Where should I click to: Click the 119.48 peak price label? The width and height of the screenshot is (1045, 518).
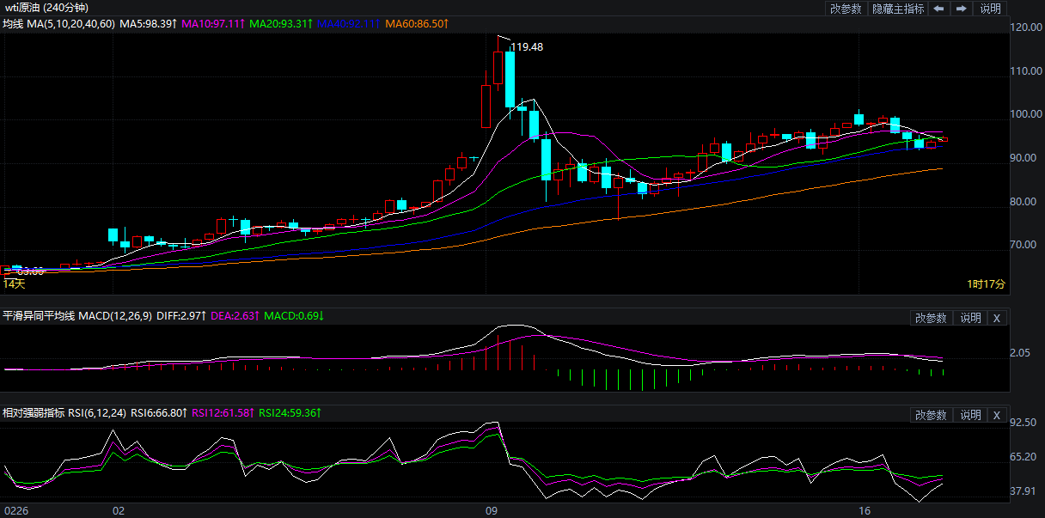[527, 47]
